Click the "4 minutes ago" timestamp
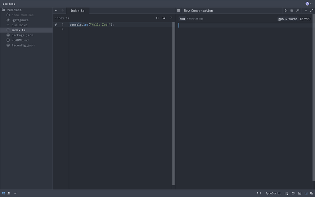 click(195, 19)
